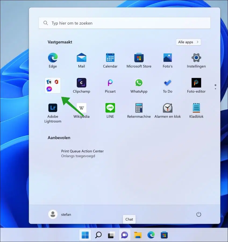Click the power button
228x242 pixels.
pyautogui.click(x=199, y=214)
